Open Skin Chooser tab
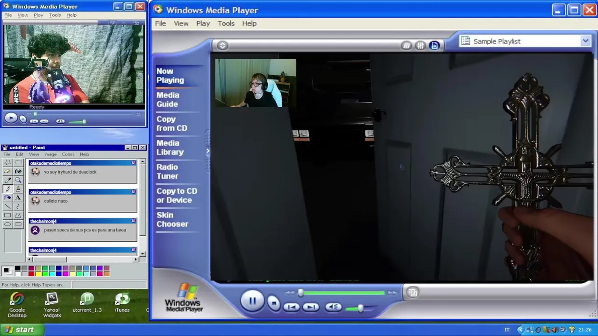Viewport: 598px width, 336px height. point(172,219)
